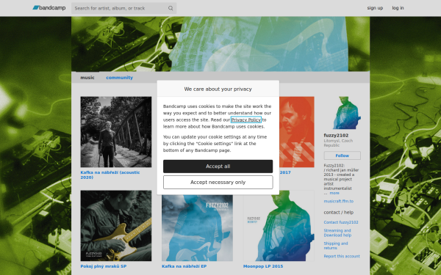Click Kafka na nábřeží EP title link
This screenshot has width=441, height=275.
pos(184,266)
